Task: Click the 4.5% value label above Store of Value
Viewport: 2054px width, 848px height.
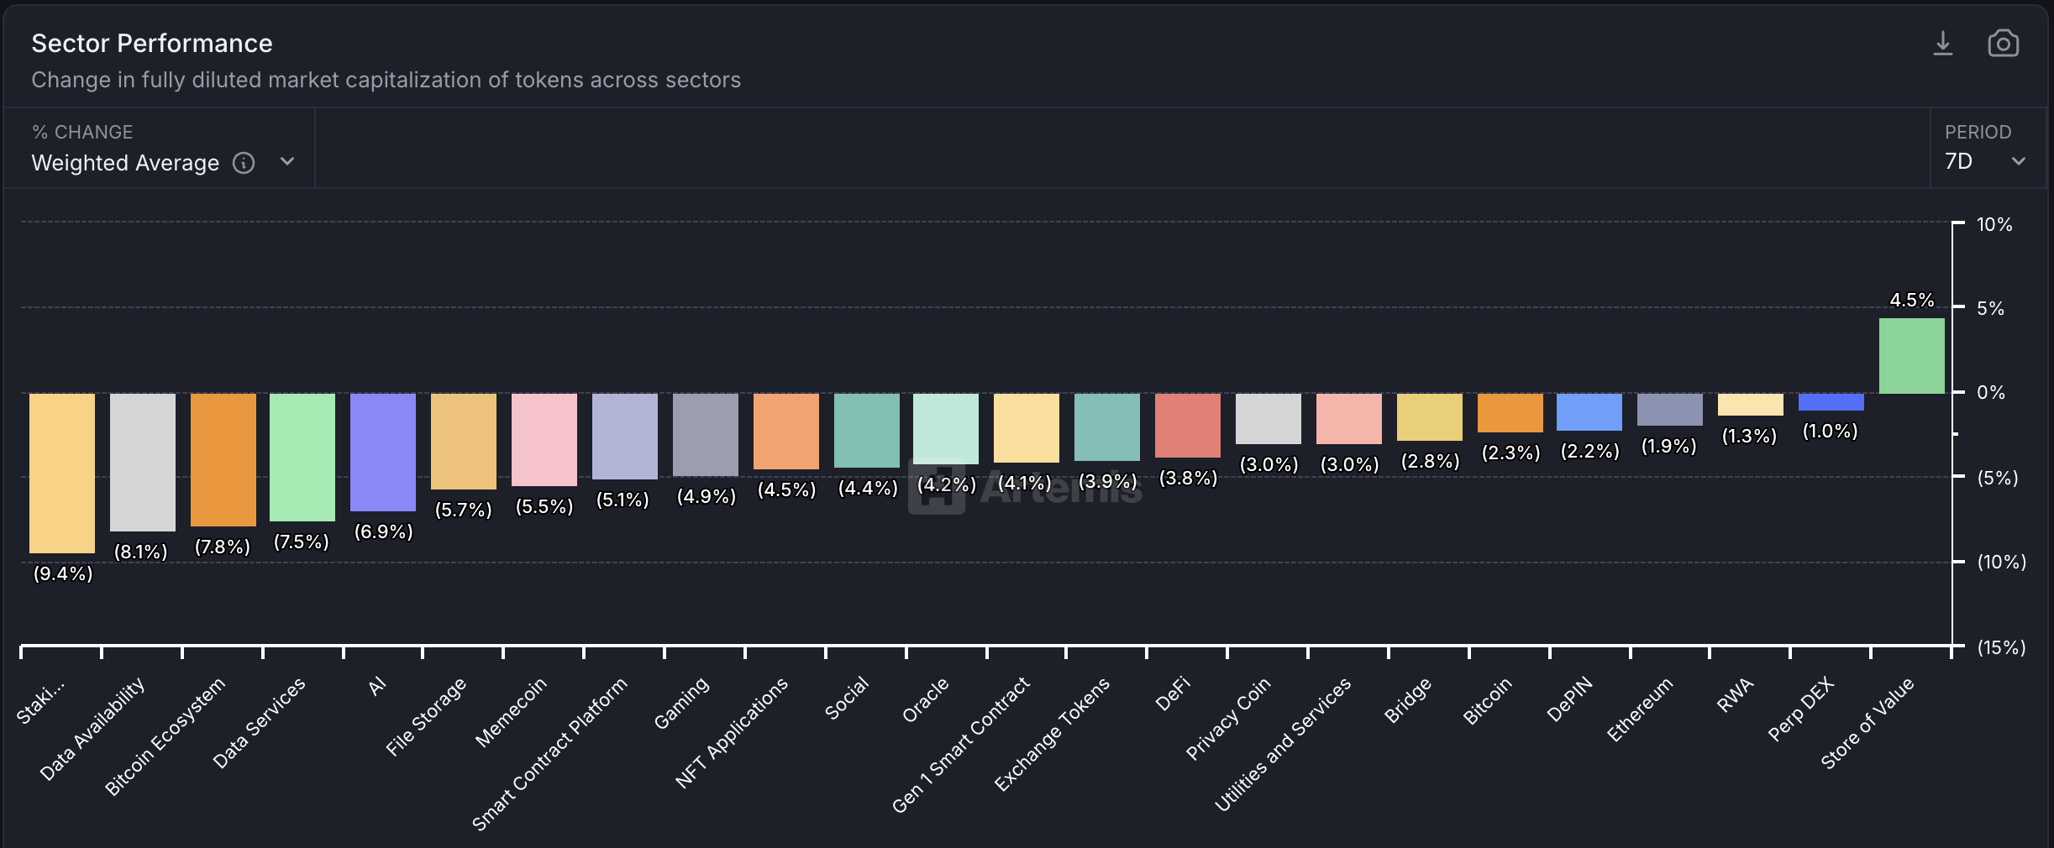Action: coord(1910,299)
